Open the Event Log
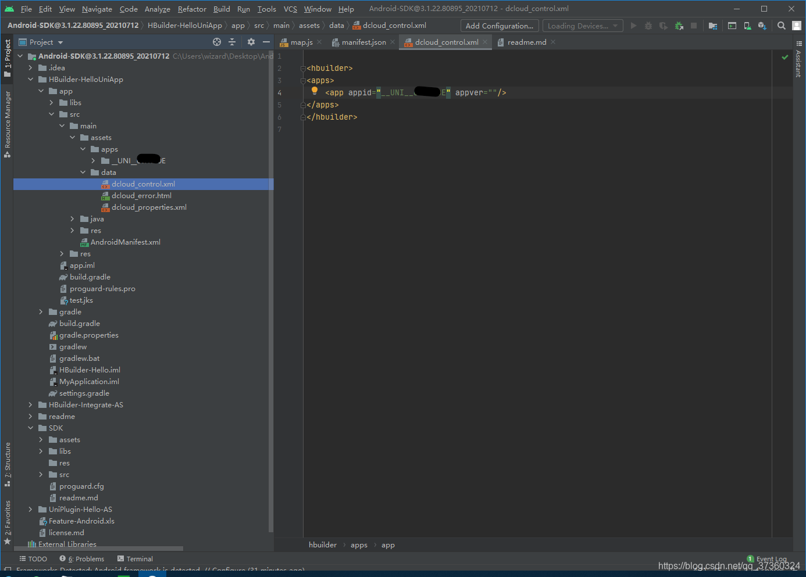 tap(767, 559)
